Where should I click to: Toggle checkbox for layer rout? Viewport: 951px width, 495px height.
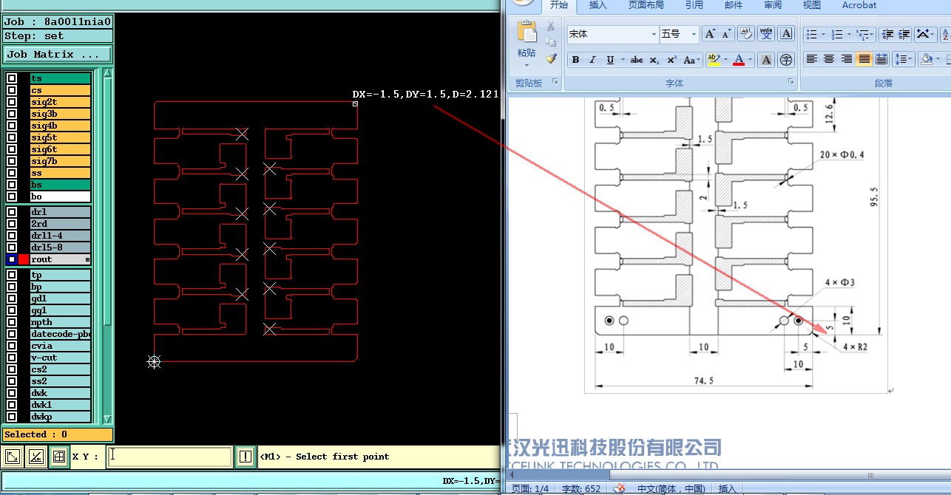coord(12,259)
